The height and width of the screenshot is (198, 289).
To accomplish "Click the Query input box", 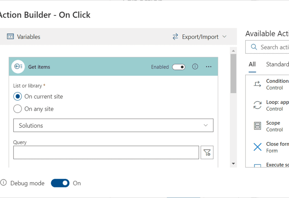I will (x=106, y=152).
